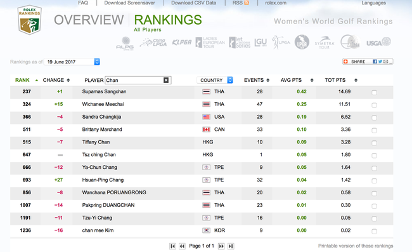The height and width of the screenshot is (252, 412).
Task: Tick the checkbox for Supamas Sangchan
Action: [374, 92]
